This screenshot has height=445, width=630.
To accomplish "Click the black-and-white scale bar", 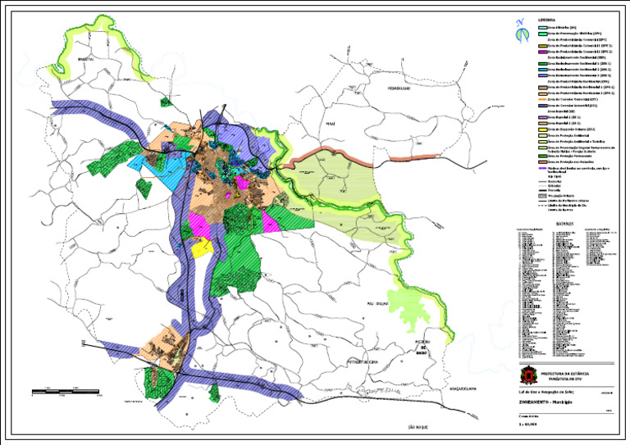I will click(66, 391).
